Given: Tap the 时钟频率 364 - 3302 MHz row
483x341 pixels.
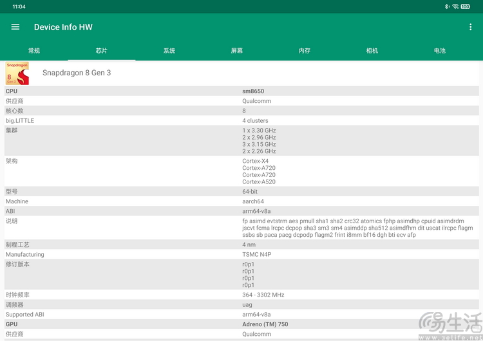Looking at the screenshot, I should click(241, 295).
